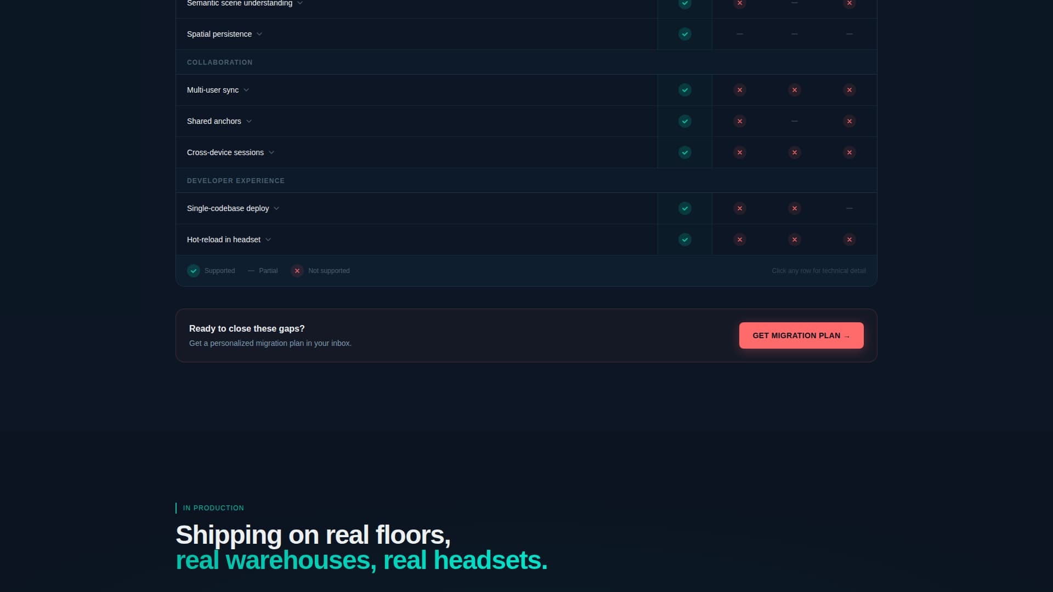1053x592 pixels.
Task: Click the red X for Hot-reload in headset second column
Action: pos(740,240)
